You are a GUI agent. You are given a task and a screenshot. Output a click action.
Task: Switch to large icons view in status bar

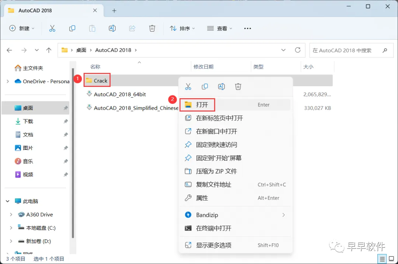[x=391, y=259]
